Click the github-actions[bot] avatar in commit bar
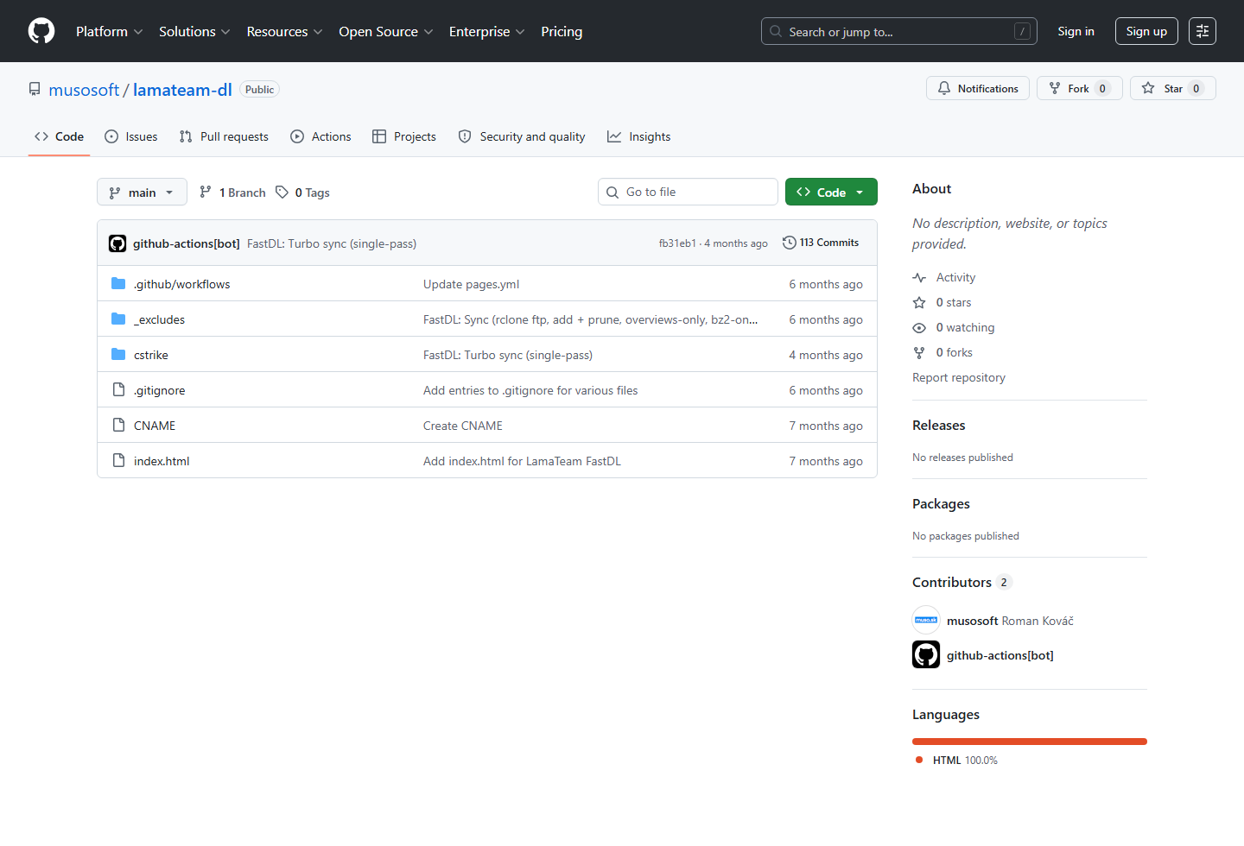 pos(117,243)
